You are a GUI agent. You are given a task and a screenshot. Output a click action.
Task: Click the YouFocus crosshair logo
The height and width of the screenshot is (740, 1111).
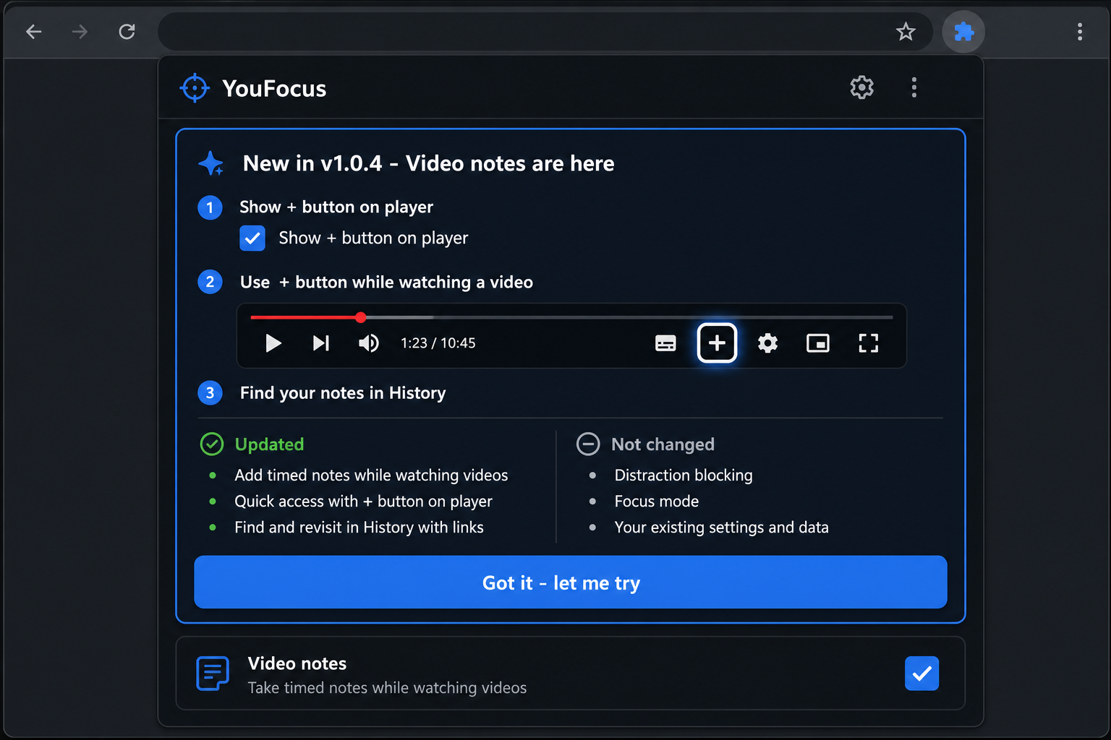(195, 88)
